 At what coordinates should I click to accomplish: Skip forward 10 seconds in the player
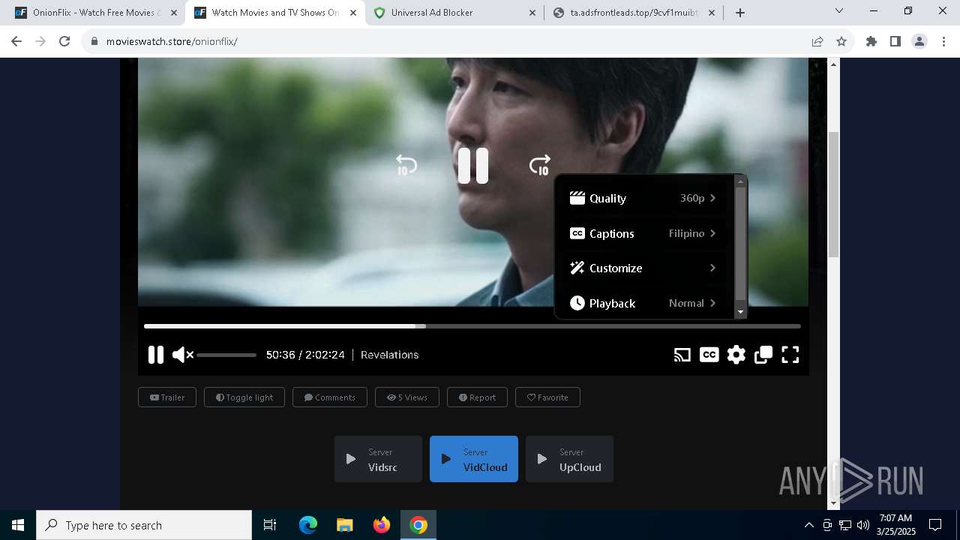coord(540,165)
